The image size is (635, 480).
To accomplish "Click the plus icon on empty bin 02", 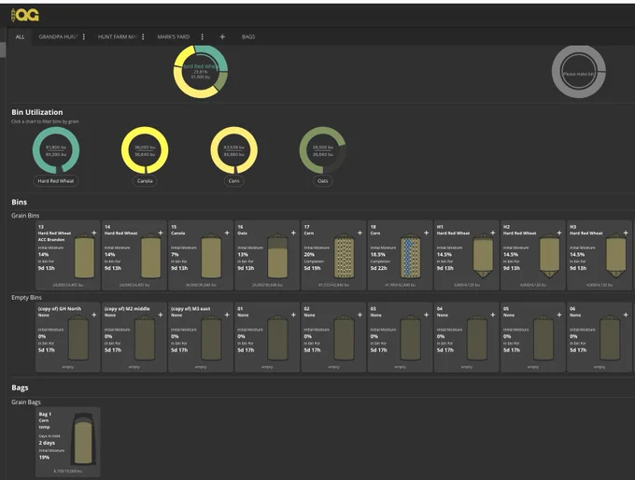I will (x=360, y=315).
